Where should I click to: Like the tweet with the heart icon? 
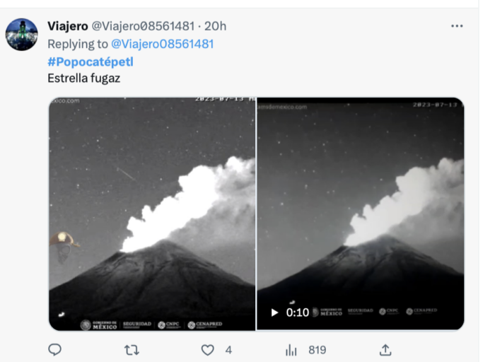[x=207, y=349]
